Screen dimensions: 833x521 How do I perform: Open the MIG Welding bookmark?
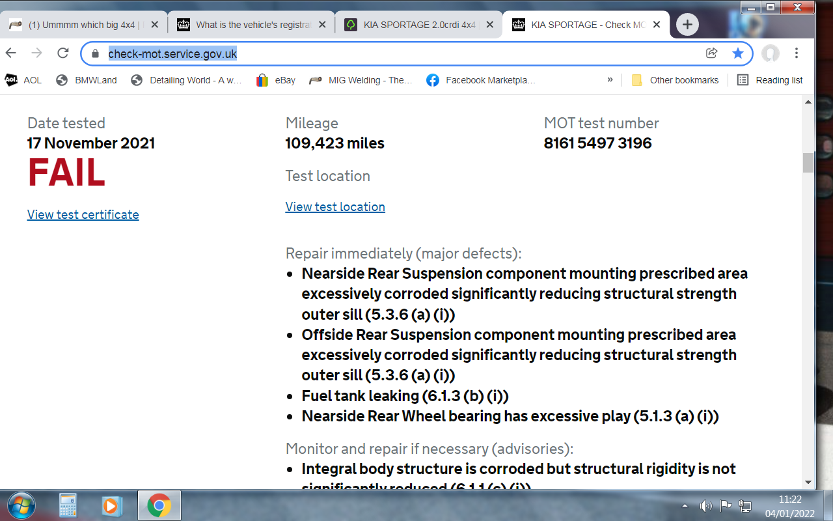click(361, 80)
